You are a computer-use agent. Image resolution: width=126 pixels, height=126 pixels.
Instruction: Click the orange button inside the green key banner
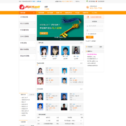pos(44,33)
